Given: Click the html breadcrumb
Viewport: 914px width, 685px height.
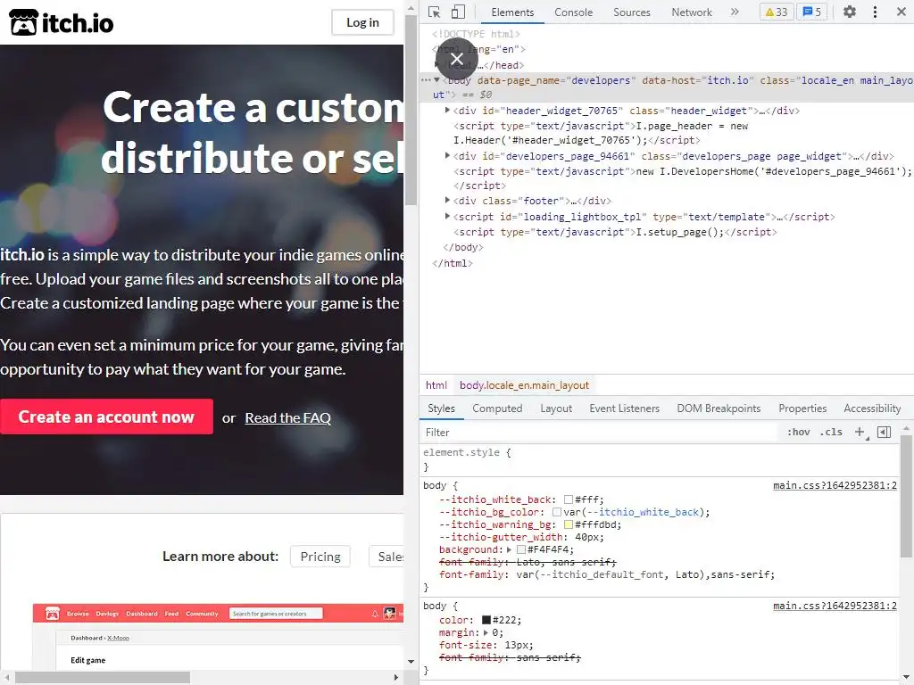Looking at the screenshot, I should coord(436,385).
